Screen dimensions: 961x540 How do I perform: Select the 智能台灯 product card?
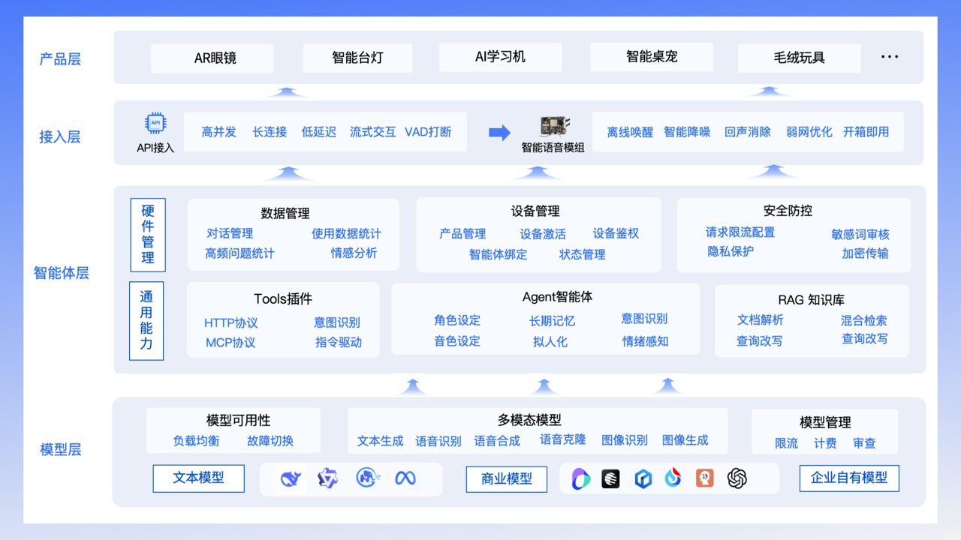click(358, 58)
